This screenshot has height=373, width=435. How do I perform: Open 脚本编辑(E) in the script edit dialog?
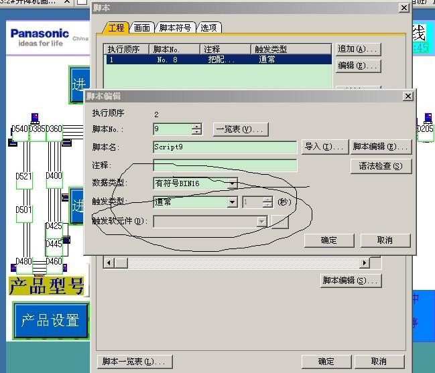tap(380, 147)
